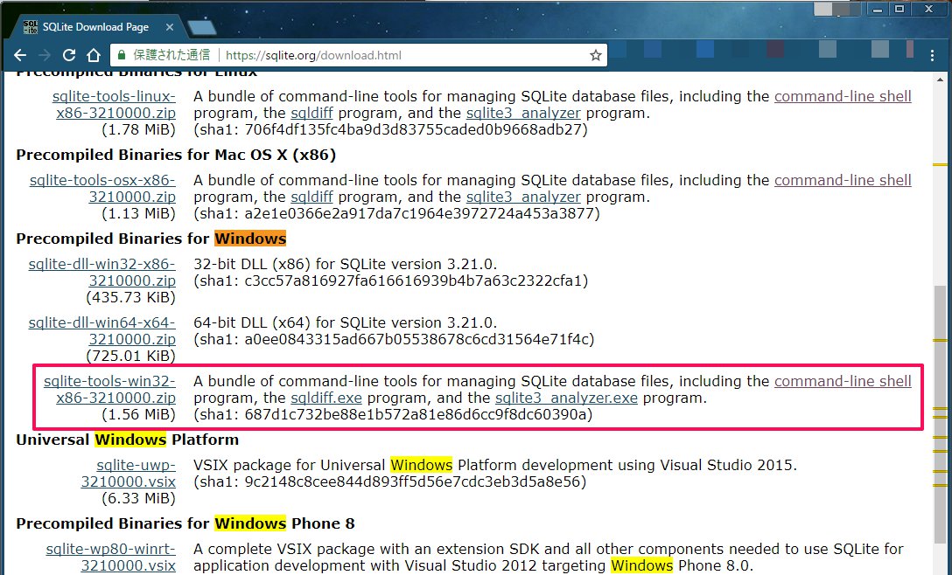The width and height of the screenshot is (952, 575).
Task: Open a new browser tab
Action: coord(201,27)
